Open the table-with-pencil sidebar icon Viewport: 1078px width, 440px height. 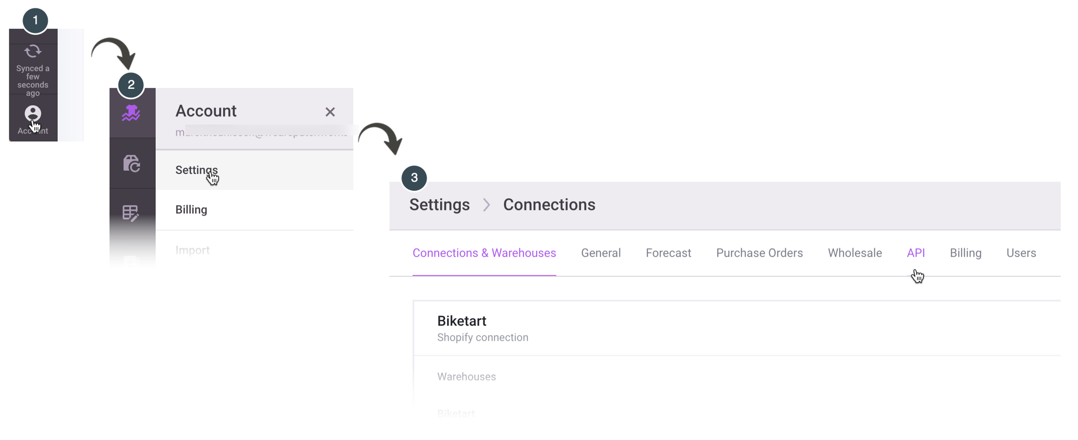pyautogui.click(x=131, y=213)
